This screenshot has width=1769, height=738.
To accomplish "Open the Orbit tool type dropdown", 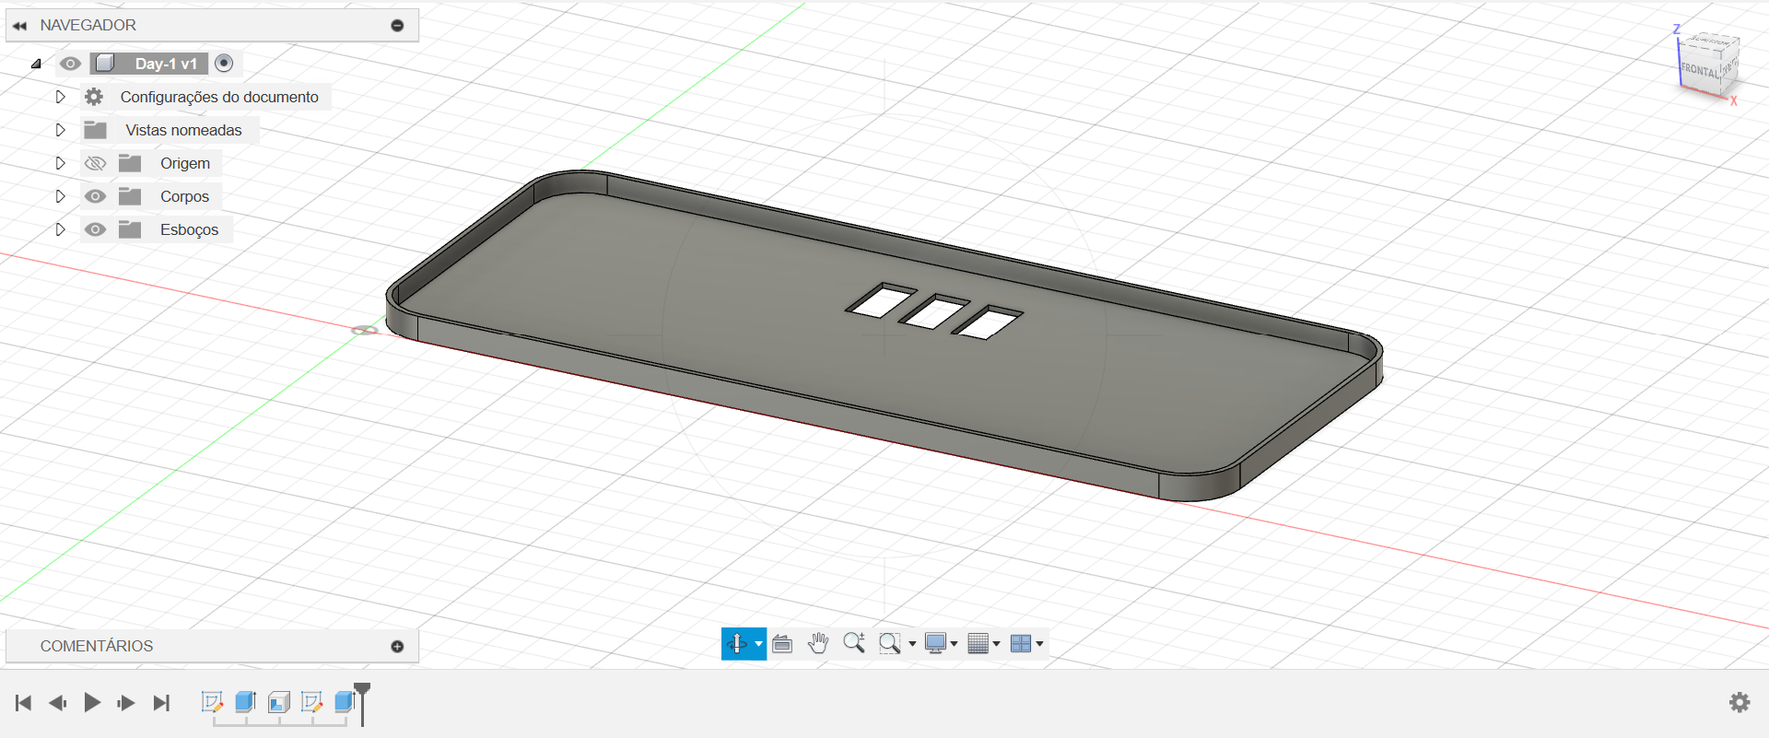I will [x=758, y=644].
